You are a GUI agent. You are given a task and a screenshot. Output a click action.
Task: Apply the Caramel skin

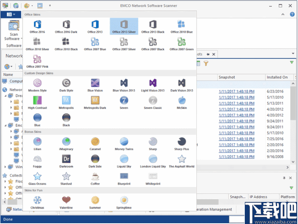click(95, 144)
